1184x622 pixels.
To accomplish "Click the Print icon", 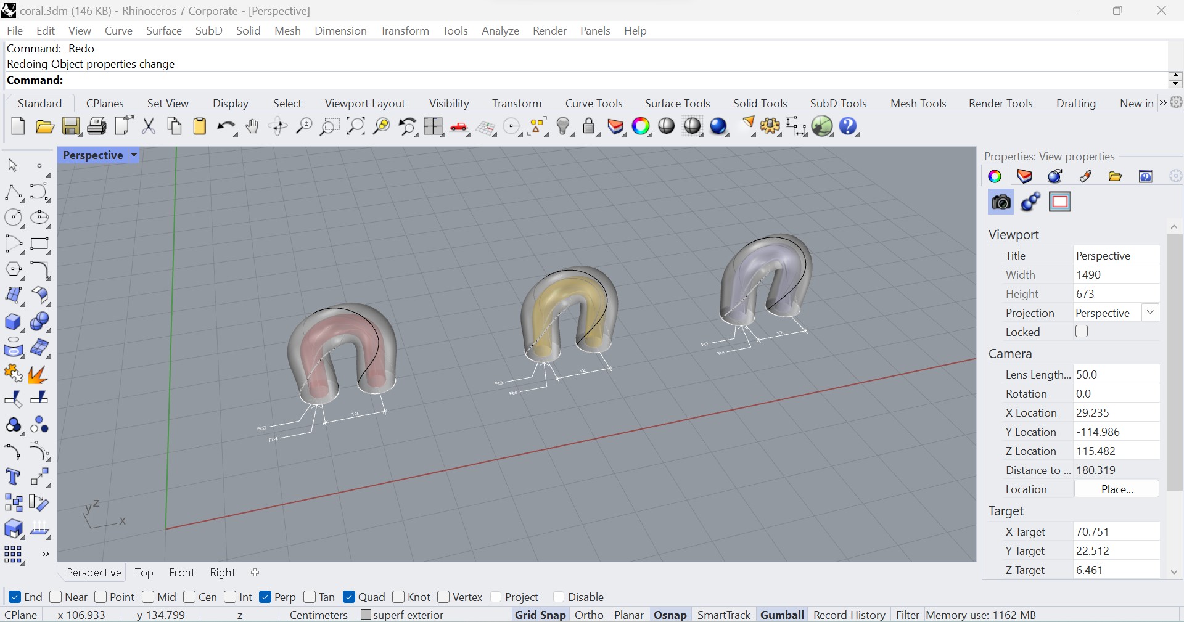I will coord(97,126).
